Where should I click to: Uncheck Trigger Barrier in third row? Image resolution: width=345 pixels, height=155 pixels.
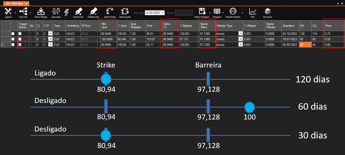pos(20,44)
